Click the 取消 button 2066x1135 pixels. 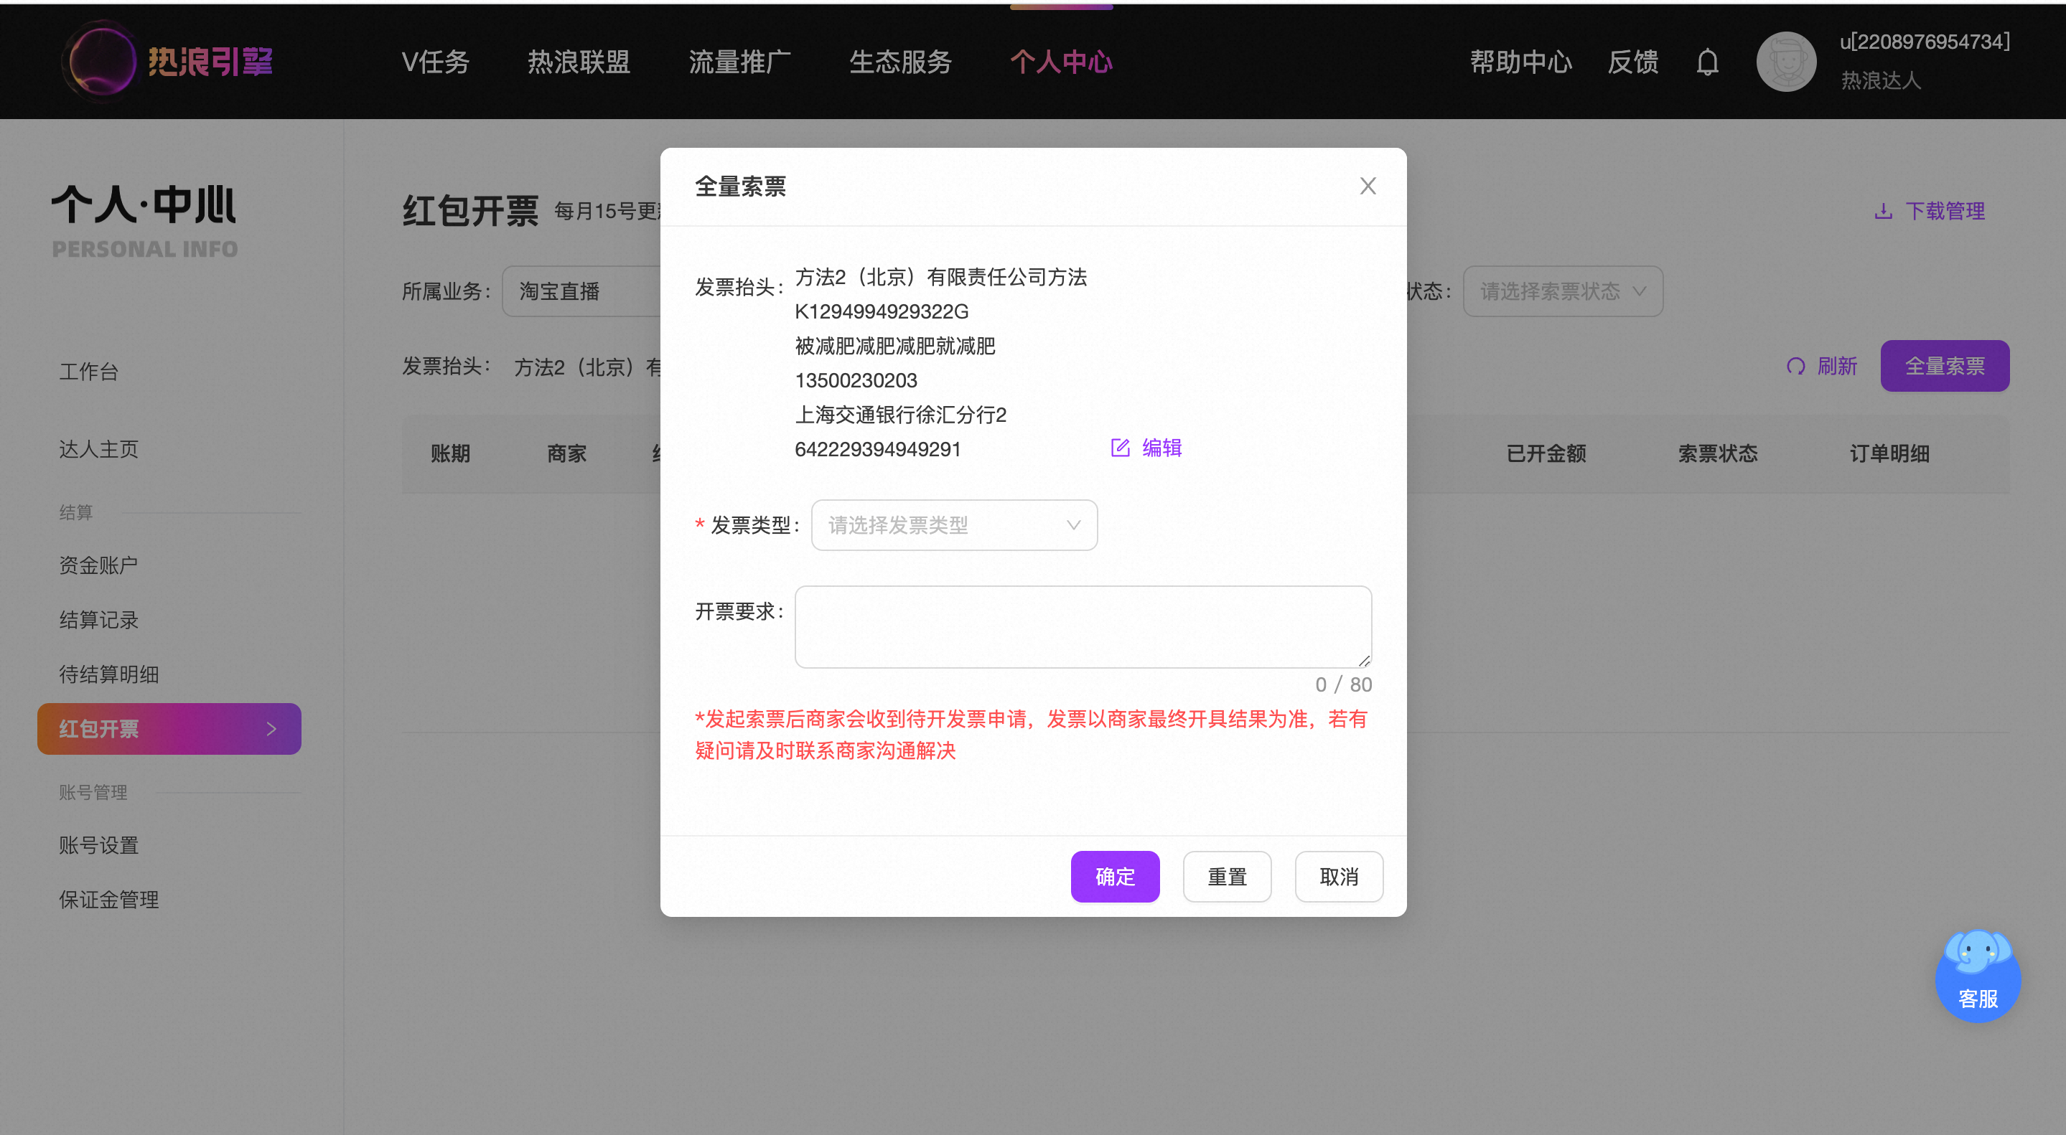[1339, 876]
